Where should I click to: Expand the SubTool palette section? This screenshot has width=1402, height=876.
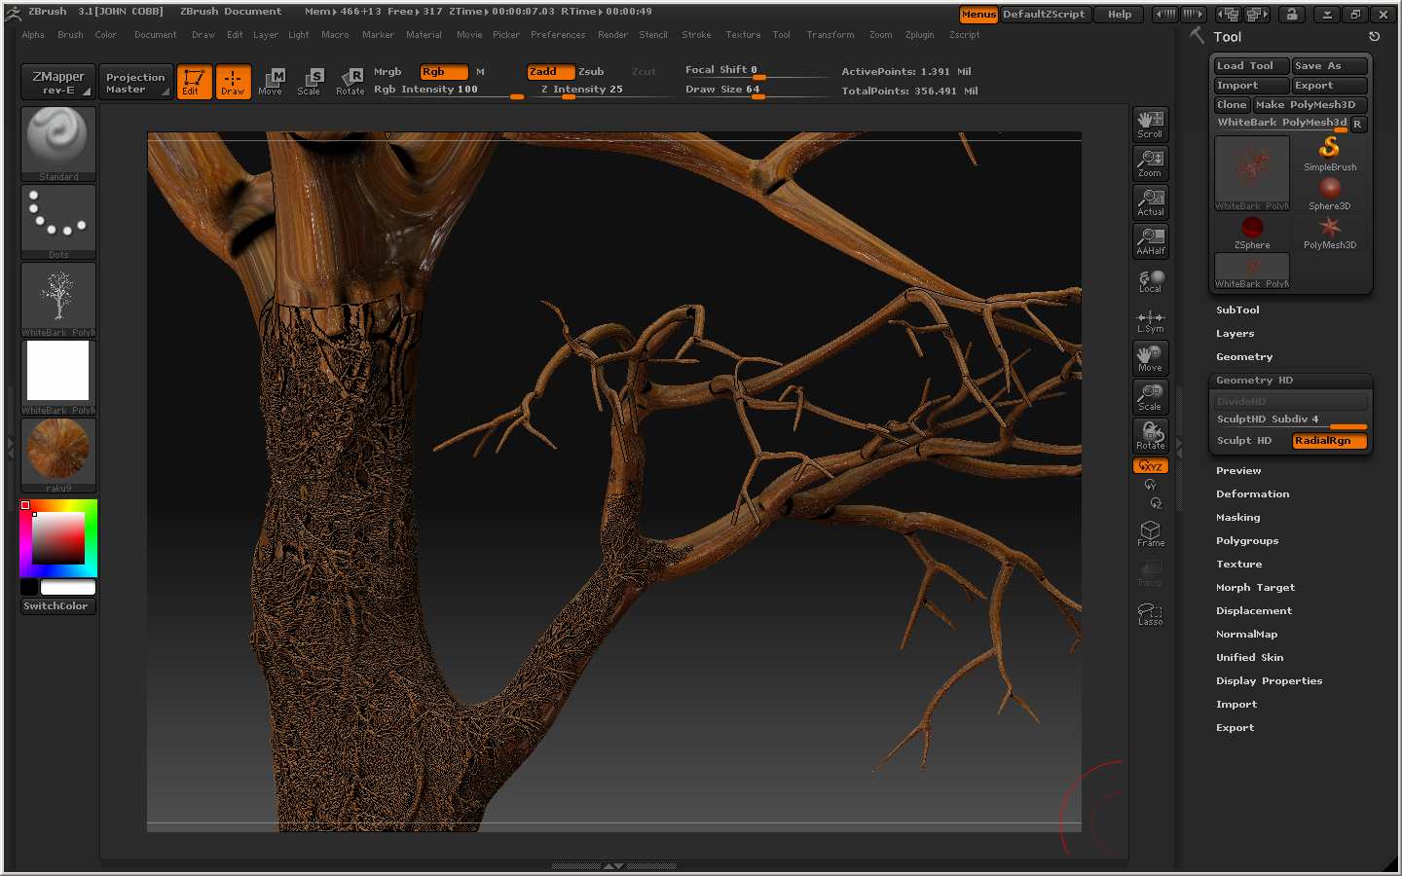(1237, 310)
